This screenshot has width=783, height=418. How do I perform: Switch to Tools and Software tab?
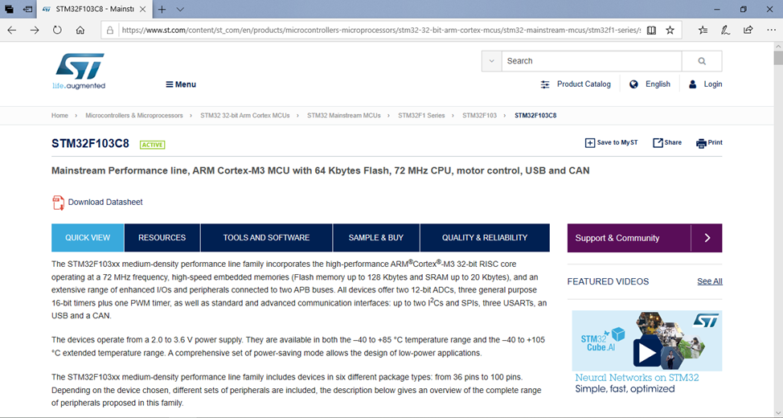point(266,238)
